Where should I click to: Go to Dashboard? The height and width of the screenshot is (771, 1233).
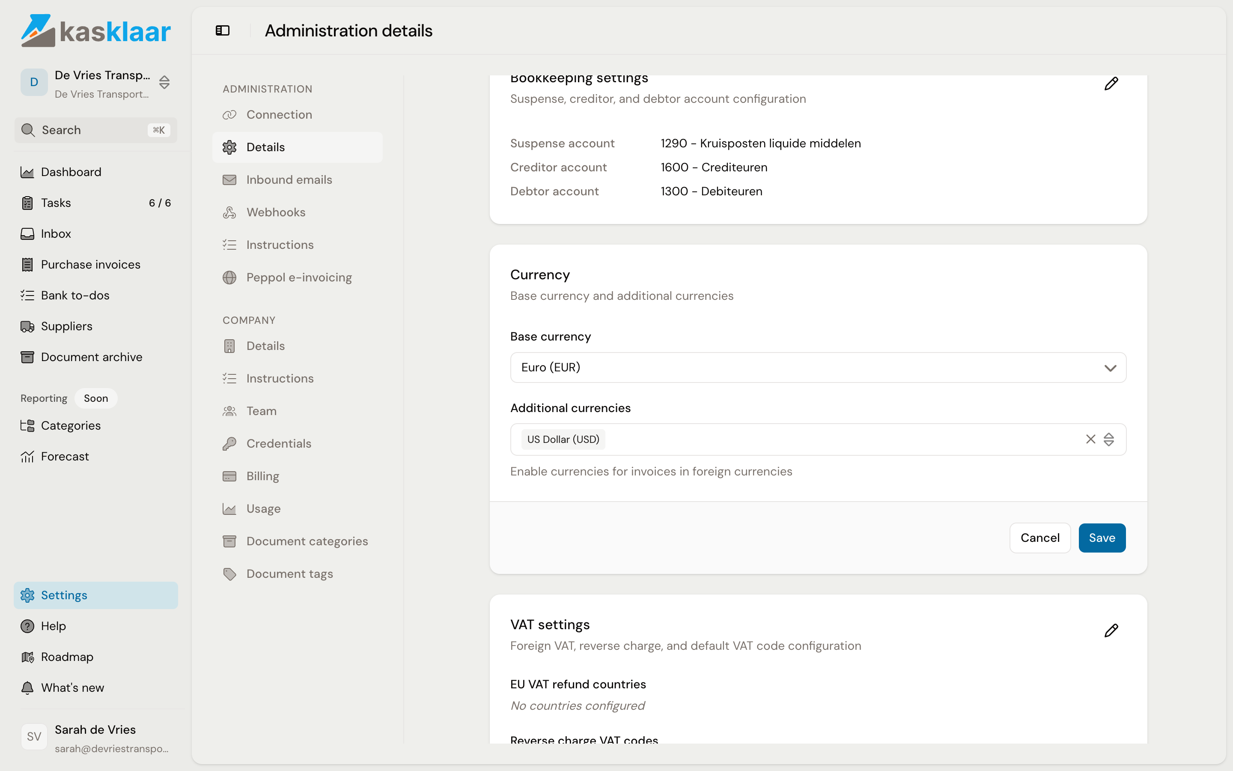pos(96,172)
